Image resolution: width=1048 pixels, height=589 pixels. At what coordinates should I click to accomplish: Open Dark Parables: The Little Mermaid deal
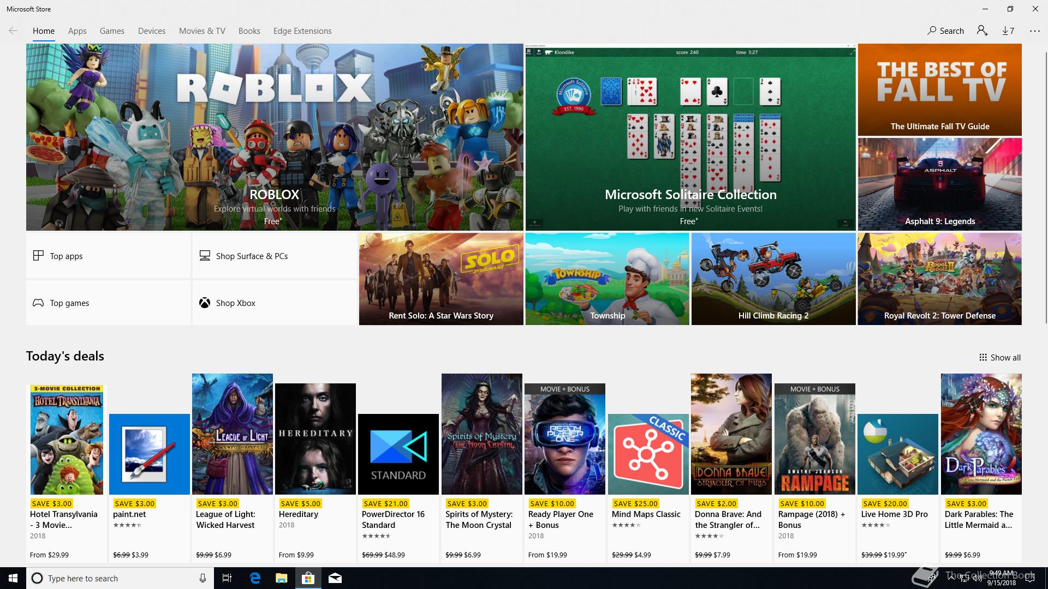click(981, 468)
